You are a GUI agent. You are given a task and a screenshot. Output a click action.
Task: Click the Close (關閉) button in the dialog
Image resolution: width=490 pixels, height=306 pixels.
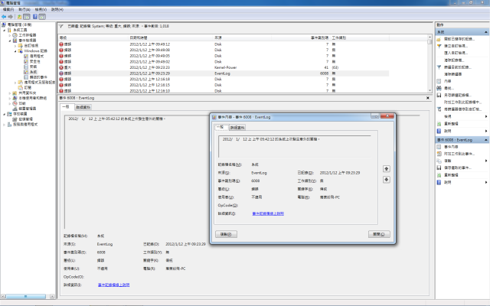pyautogui.click(x=379, y=234)
